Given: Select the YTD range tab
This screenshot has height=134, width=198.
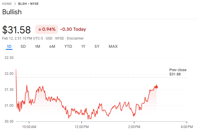Looking at the screenshot, I should [68, 46].
